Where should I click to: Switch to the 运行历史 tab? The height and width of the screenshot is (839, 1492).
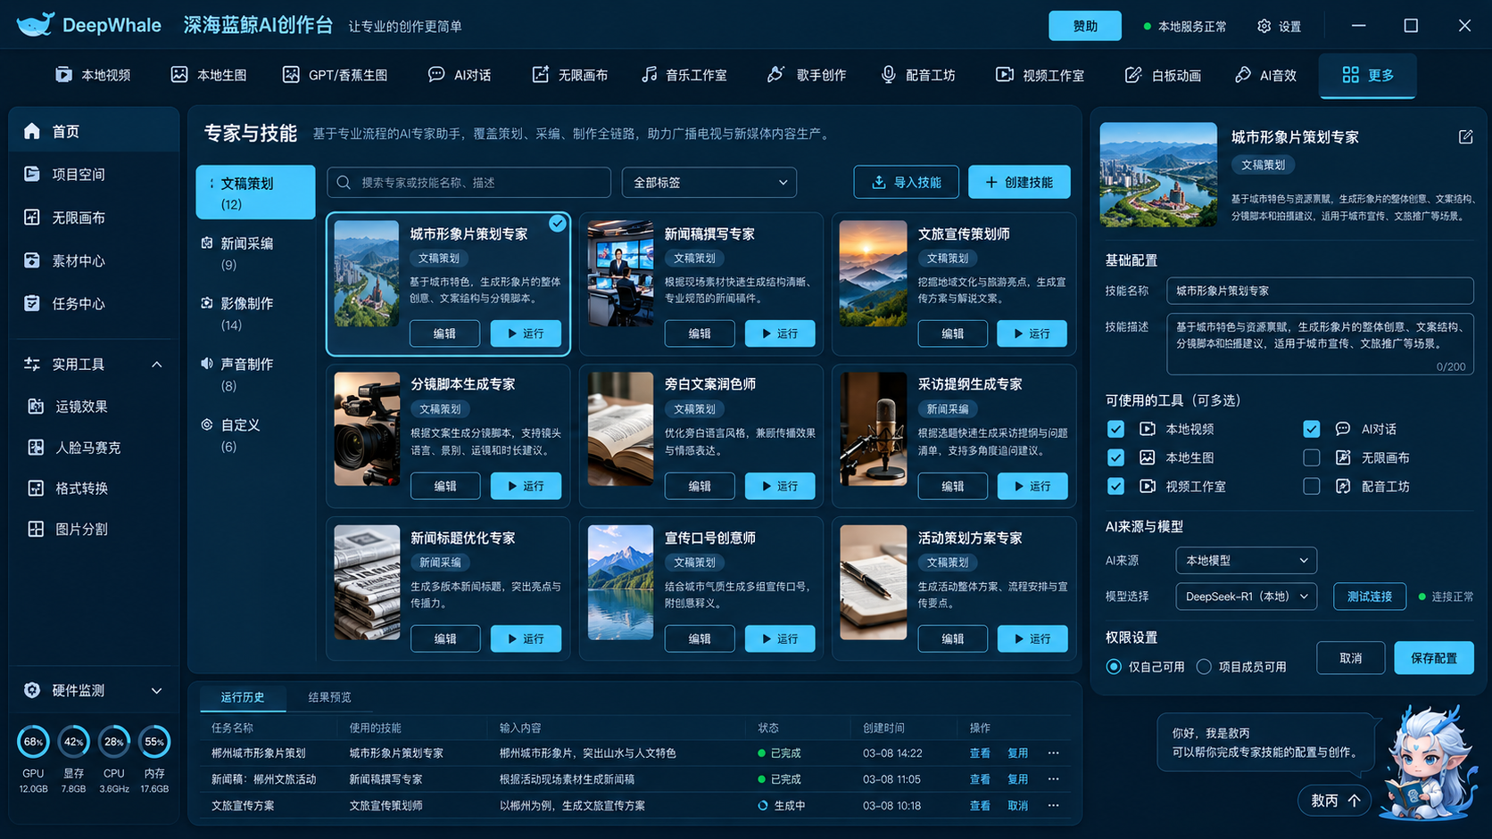[x=243, y=697]
